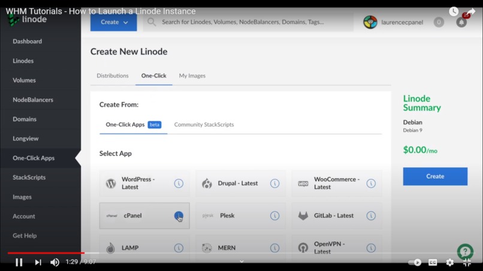Click the laurencecpanel avatar image
This screenshot has height=271, width=483.
coord(370,22)
